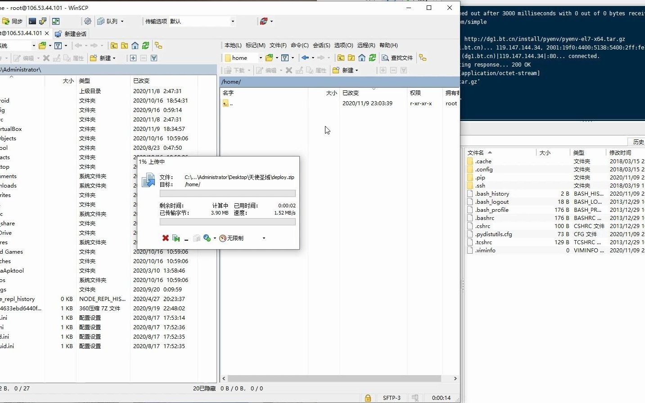Click the 历史 tab in right window
Viewport: 645px width, 403px height.
coord(638,142)
